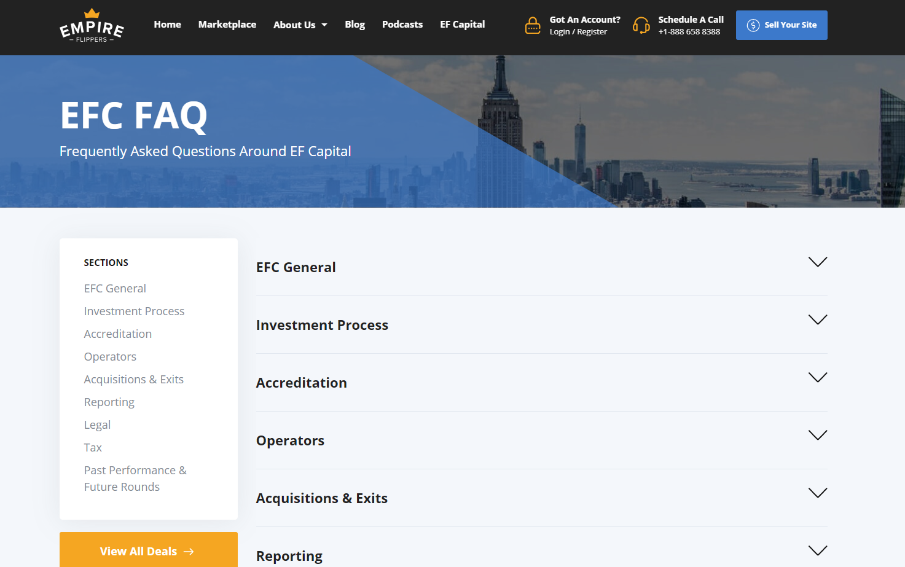Click Schedule A Call link
This screenshot has width=905, height=567.
[x=691, y=20]
